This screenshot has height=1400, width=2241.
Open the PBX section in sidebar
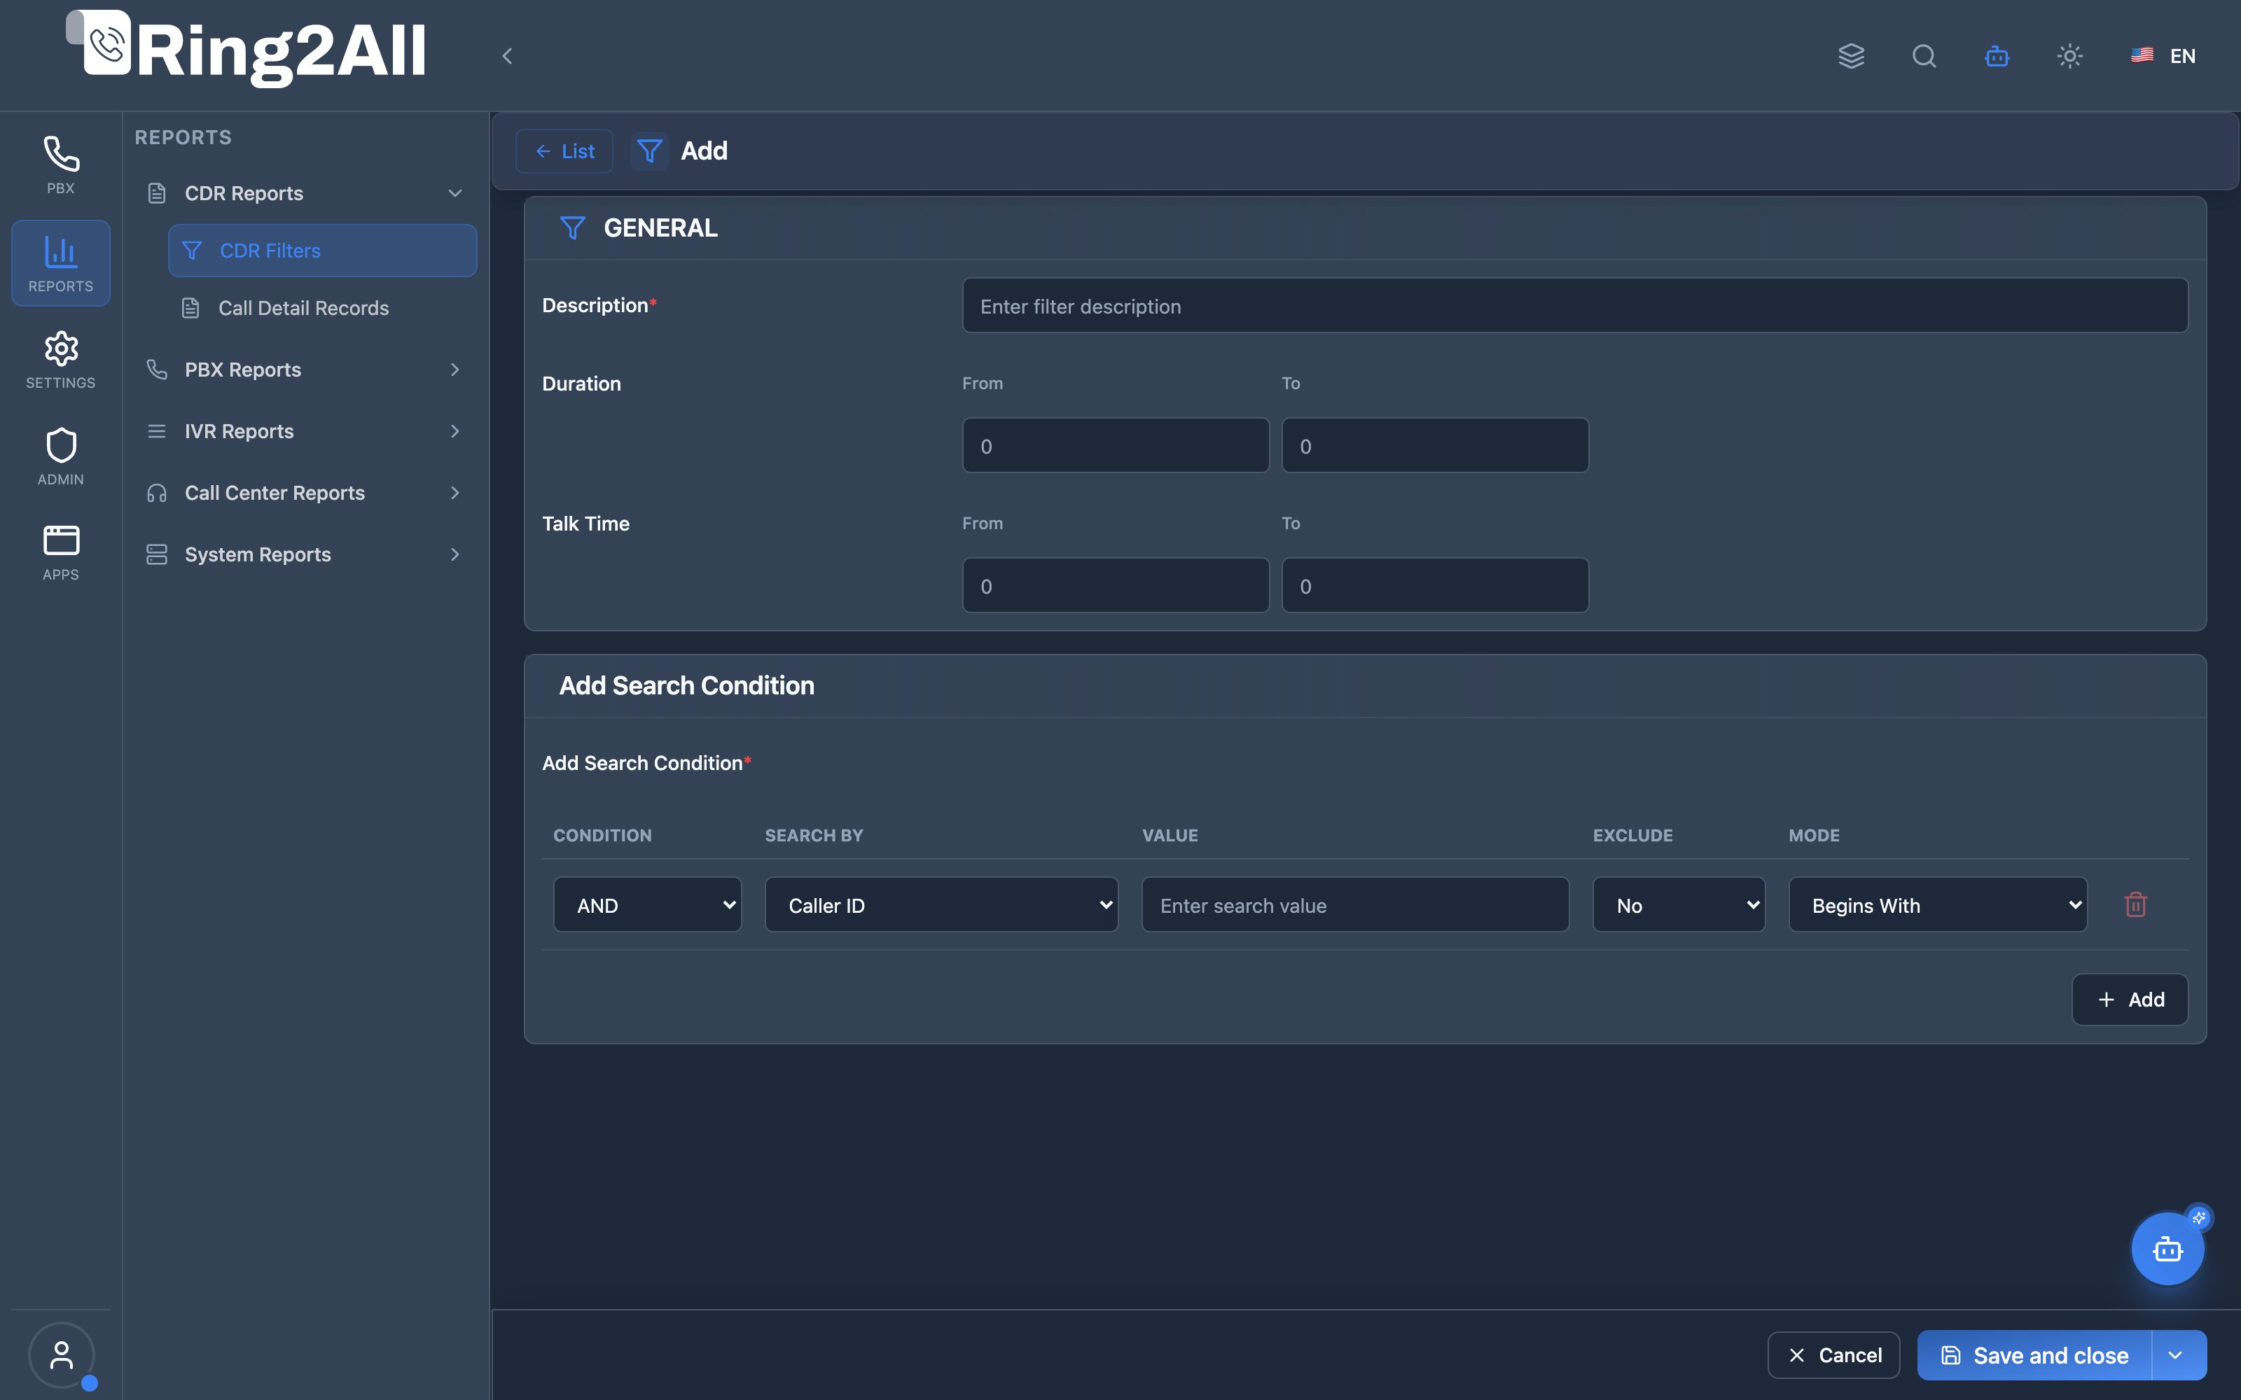60,164
